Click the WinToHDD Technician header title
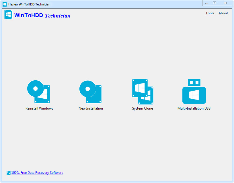The height and width of the screenshot is (183, 234). 42,15
